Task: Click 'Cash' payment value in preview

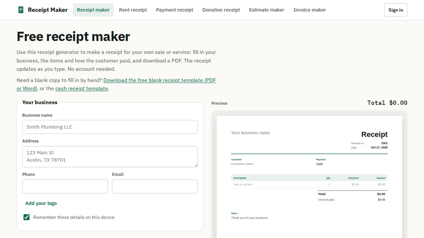Action: 319,164
